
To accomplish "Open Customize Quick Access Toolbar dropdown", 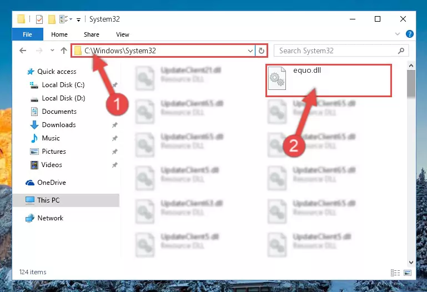I will (x=78, y=19).
